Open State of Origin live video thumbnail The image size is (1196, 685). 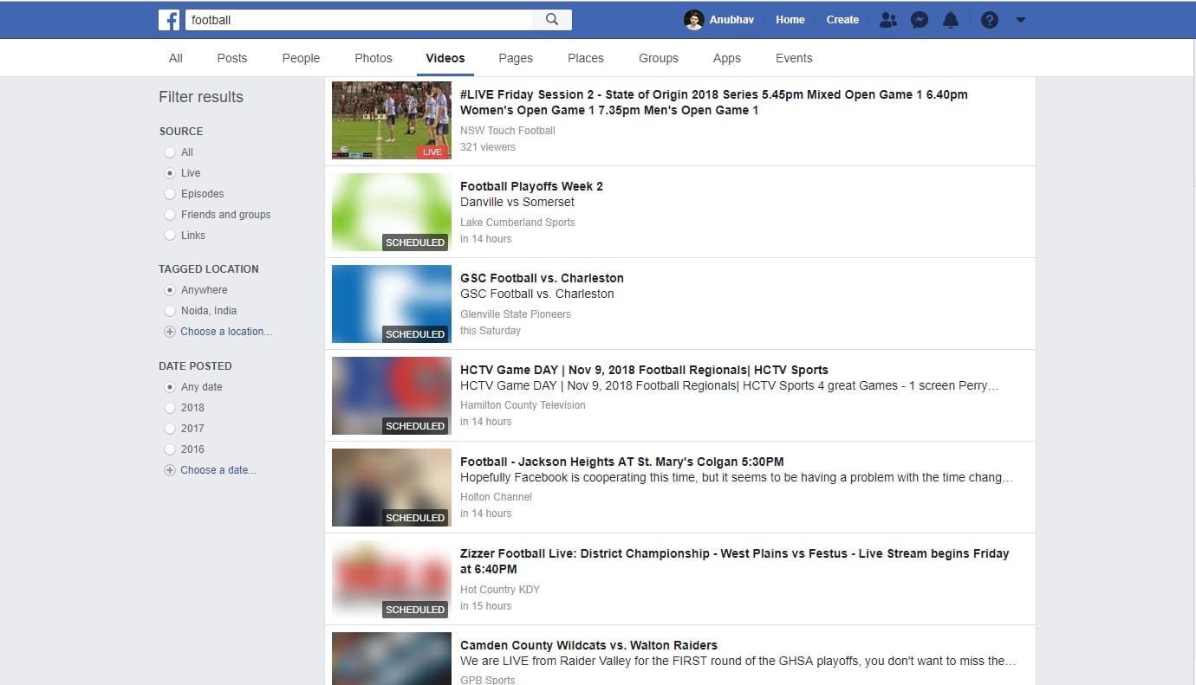(392, 120)
